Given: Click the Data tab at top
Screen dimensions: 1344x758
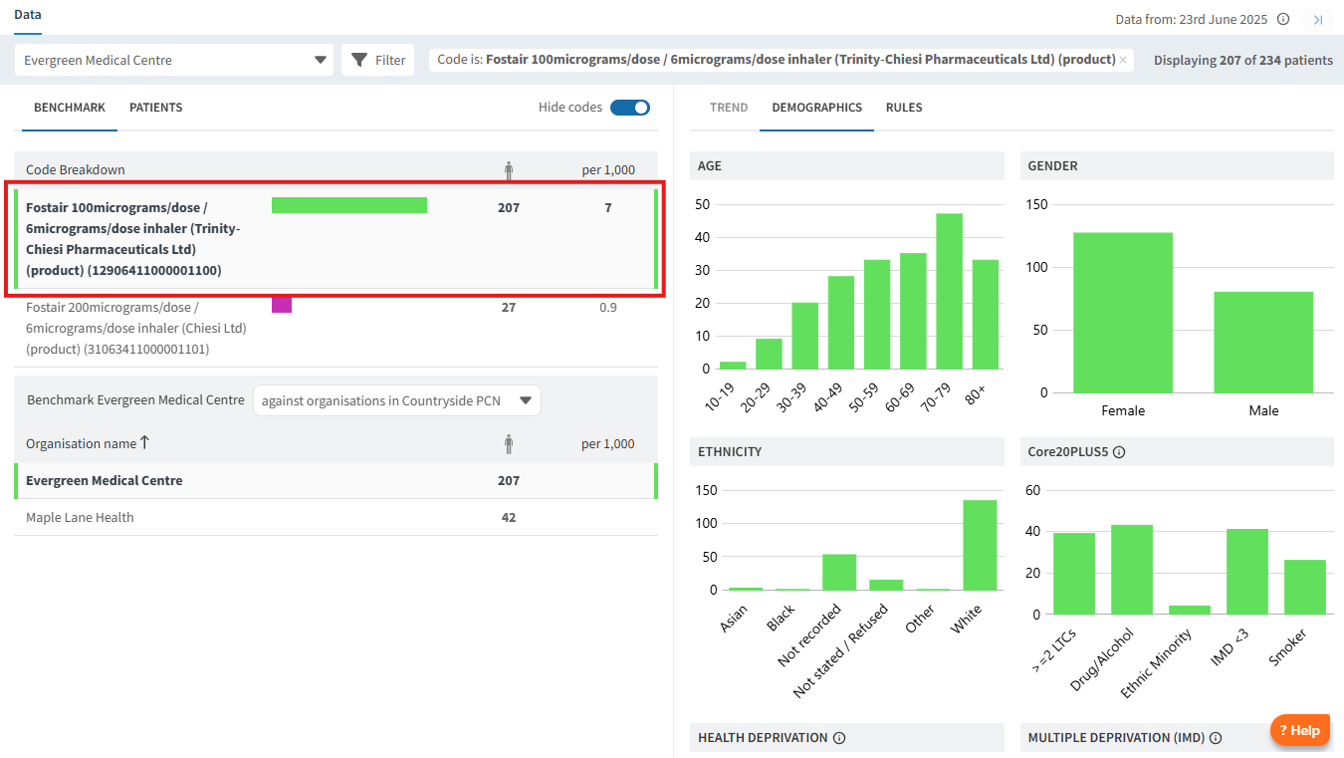Looking at the screenshot, I should (28, 15).
